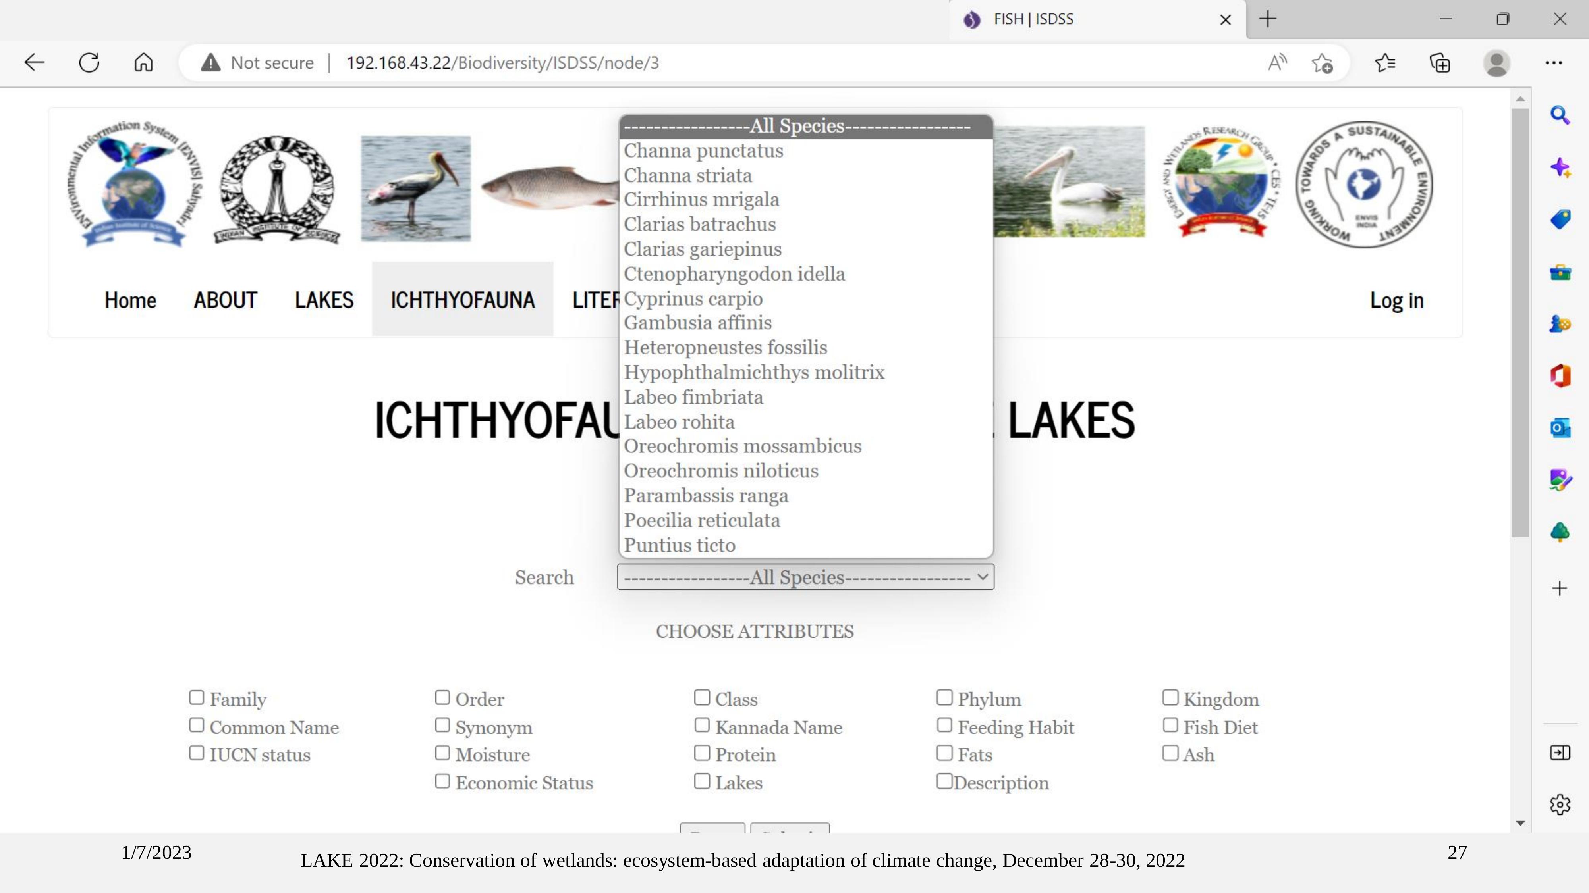Click the Edge sidebar search icon
The height and width of the screenshot is (893, 1589).
tap(1560, 115)
